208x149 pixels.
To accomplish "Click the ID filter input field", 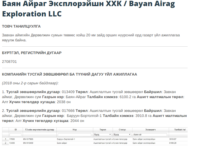I will [x=15, y=135].
